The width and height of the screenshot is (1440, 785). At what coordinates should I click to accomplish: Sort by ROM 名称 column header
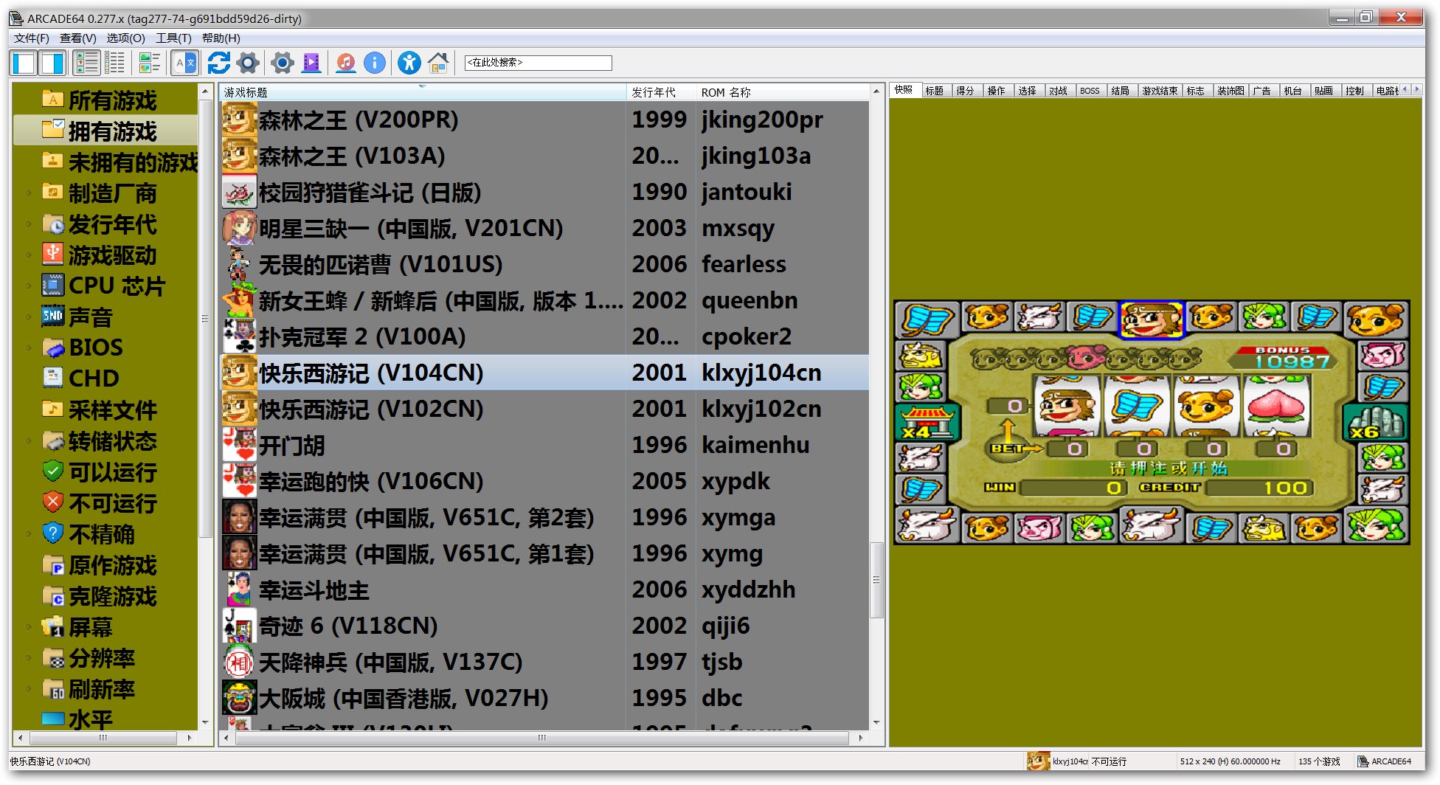pyautogui.click(x=782, y=92)
